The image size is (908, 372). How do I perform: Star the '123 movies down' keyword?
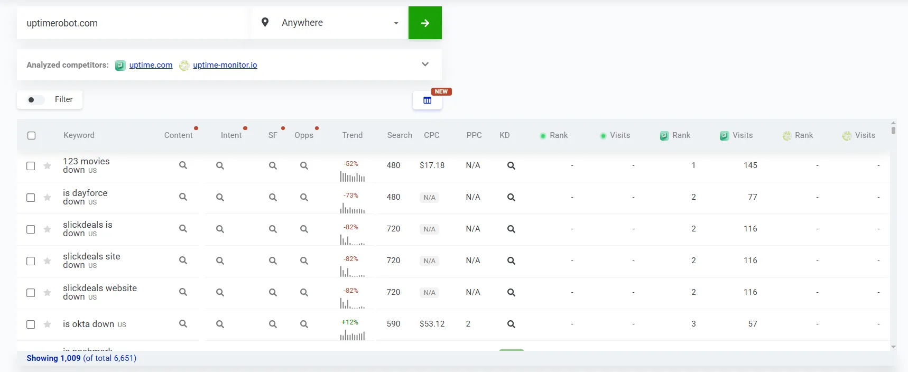point(47,166)
